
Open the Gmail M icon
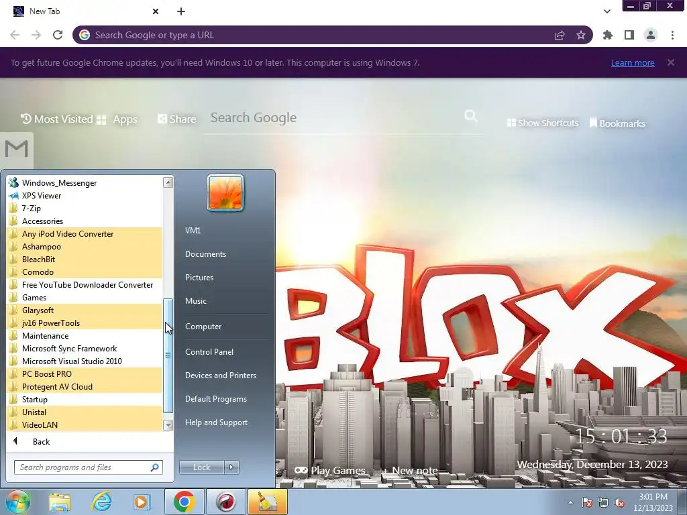pyautogui.click(x=17, y=150)
